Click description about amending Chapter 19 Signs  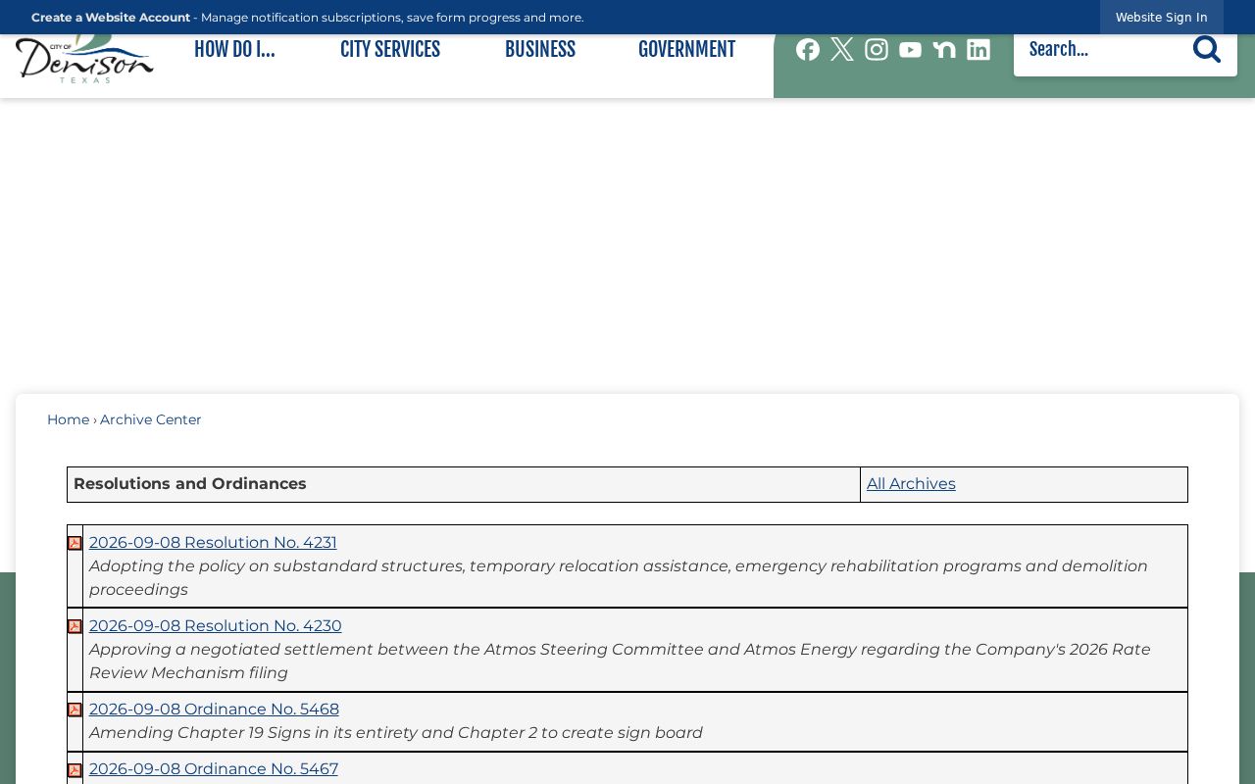point(396,733)
